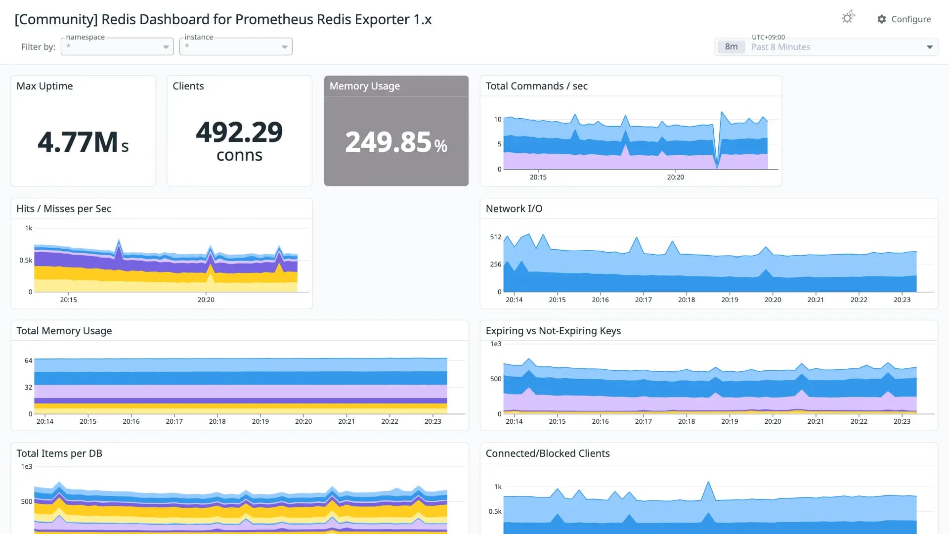This screenshot has width=949, height=534.
Task: Click the Expiring vs Not-Expiring Keys title
Action: 553,331
